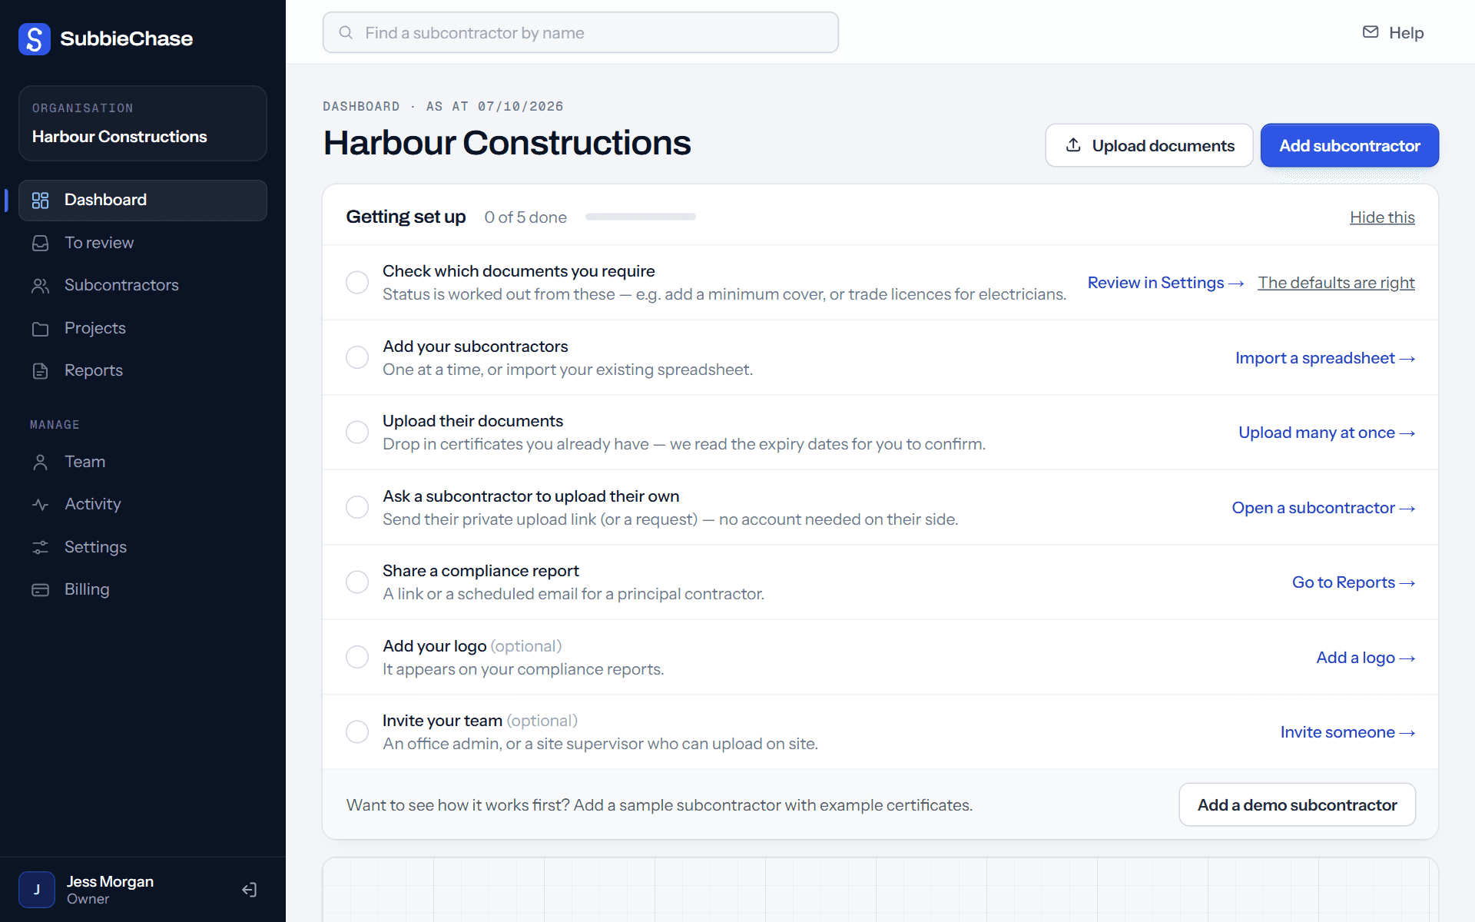Click Add a demo subcontractor
The width and height of the screenshot is (1475, 922).
pyautogui.click(x=1297, y=804)
